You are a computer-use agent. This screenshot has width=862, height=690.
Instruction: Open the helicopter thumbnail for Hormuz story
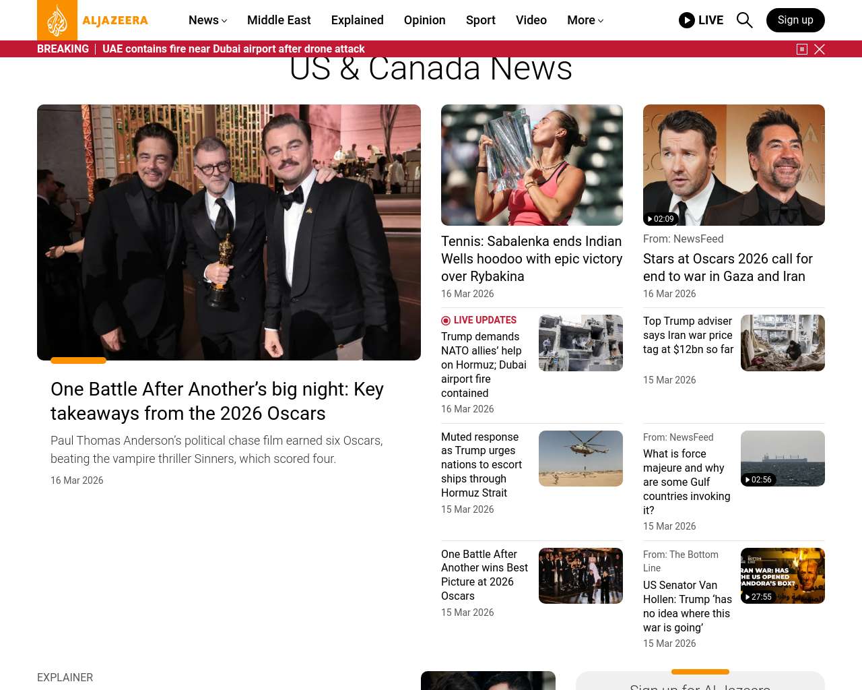tap(581, 458)
